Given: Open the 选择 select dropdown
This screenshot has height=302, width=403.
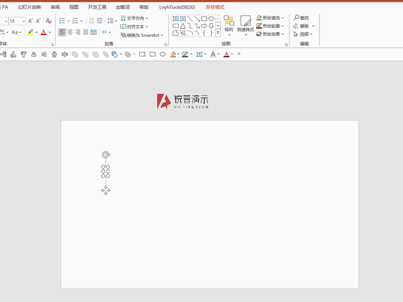Looking at the screenshot, I should pos(303,34).
